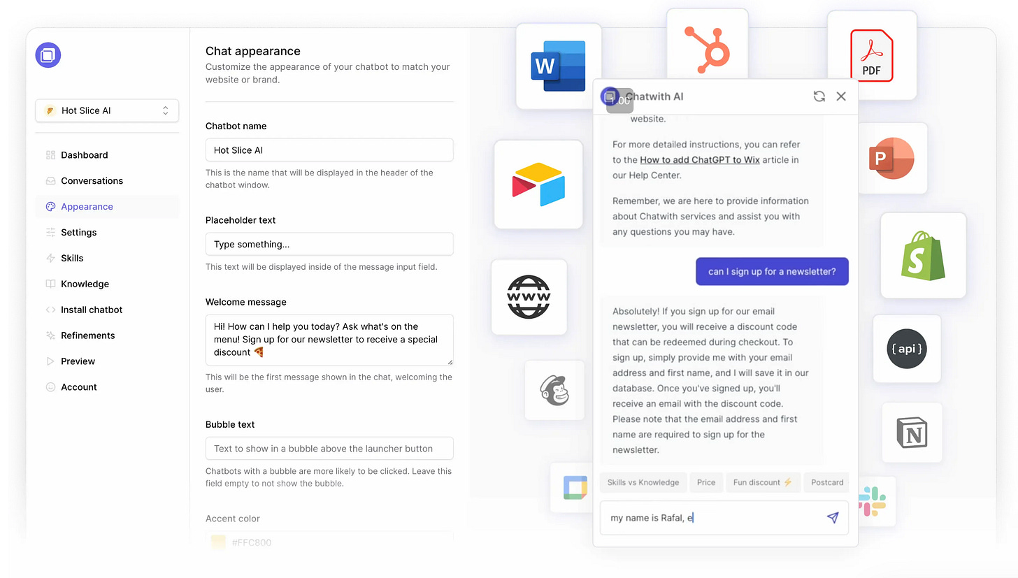The image size is (1018, 578).
Task: Click into the Bubble text input field
Action: (x=329, y=449)
